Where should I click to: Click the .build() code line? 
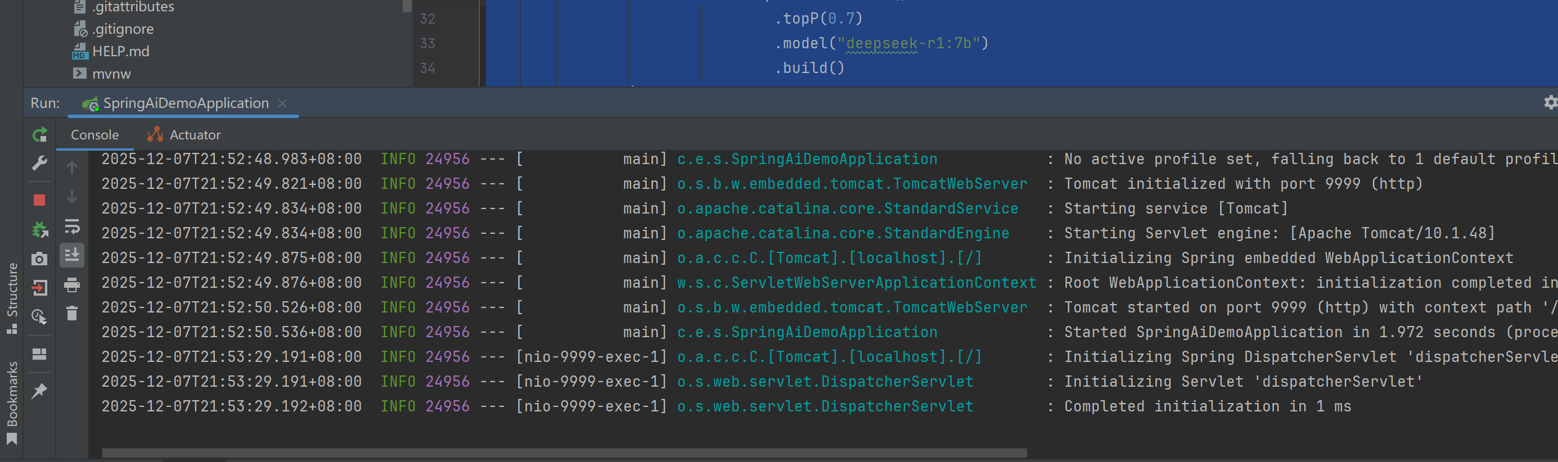(810, 68)
